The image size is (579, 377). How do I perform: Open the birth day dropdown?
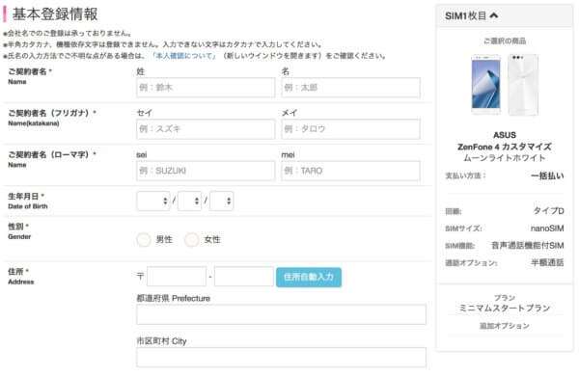(x=221, y=202)
